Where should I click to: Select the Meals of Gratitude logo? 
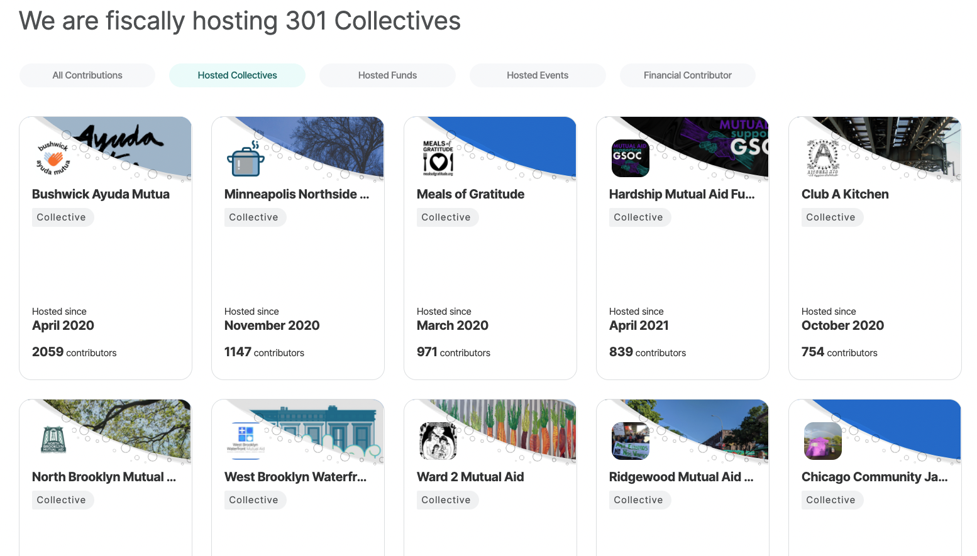coord(438,158)
